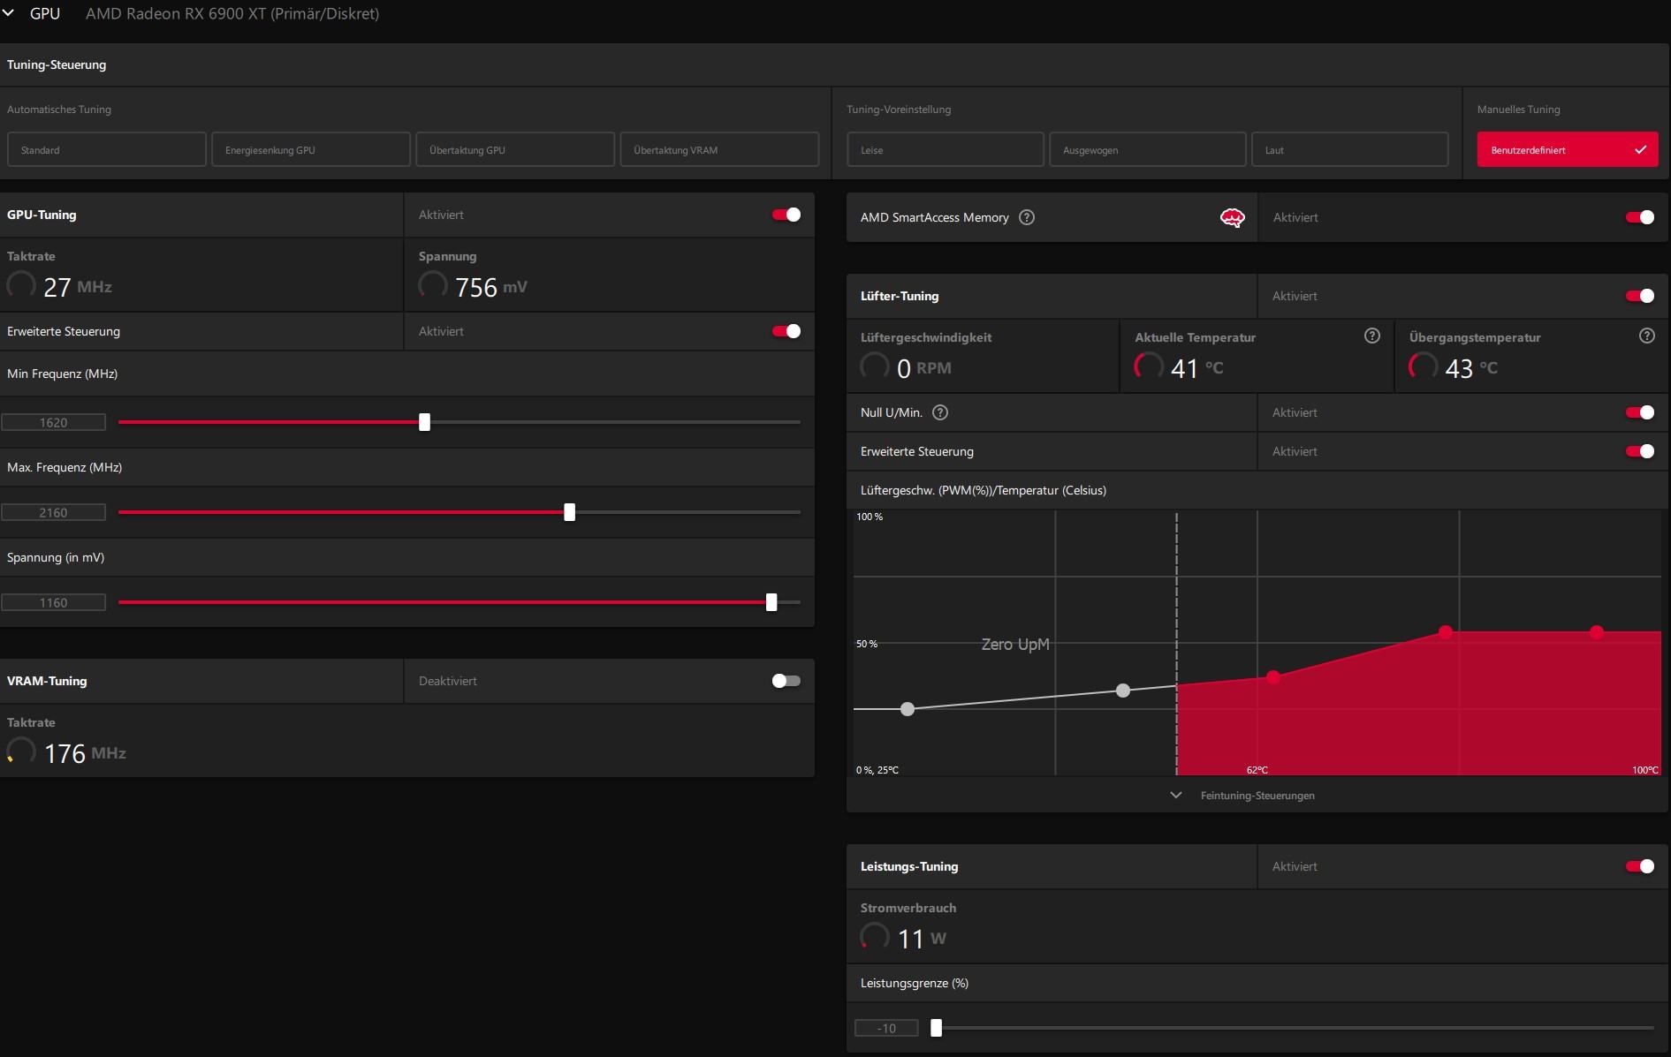Choose Energiesenkung GPU automatic tuning
Viewport: 1671px width, 1057px height.
click(x=311, y=149)
